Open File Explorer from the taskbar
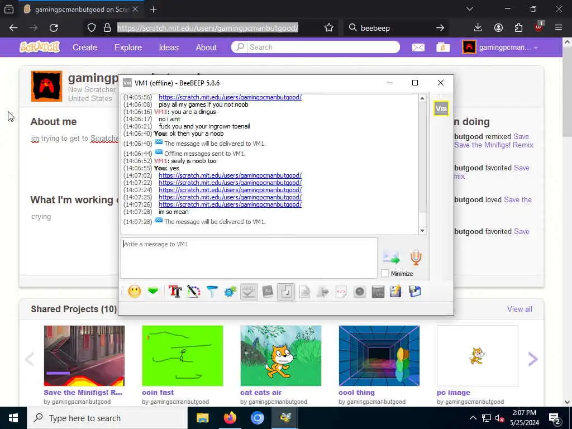The height and width of the screenshot is (429, 572). [202, 418]
